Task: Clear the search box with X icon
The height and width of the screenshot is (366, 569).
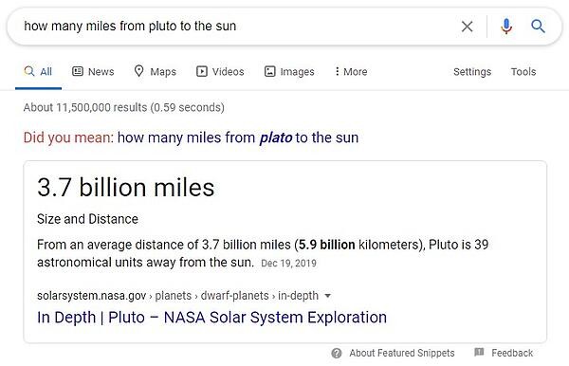Action: pyautogui.click(x=467, y=27)
